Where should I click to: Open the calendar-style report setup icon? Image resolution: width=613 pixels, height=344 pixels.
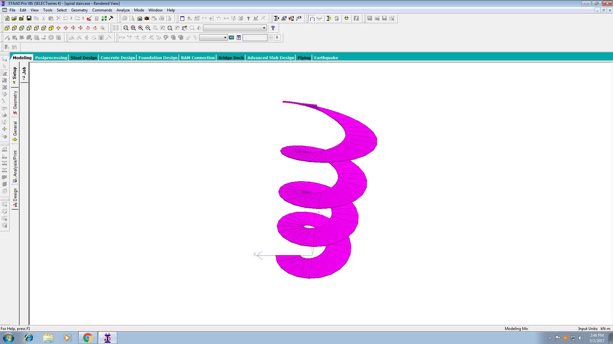click(140, 18)
